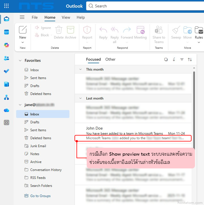Open Copilot in the left app rail

click(x=7, y=45)
